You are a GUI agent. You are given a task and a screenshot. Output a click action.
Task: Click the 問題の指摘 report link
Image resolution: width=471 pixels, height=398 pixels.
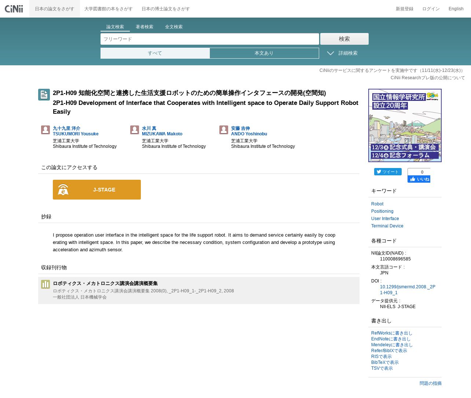click(x=431, y=383)
